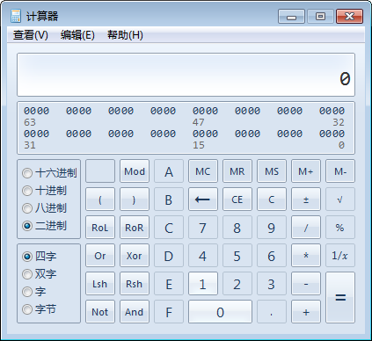Image resolution: width=372 pixels, height=341 pixels.
Task: Click the Lsh left shift button
Action: point(100,284)
